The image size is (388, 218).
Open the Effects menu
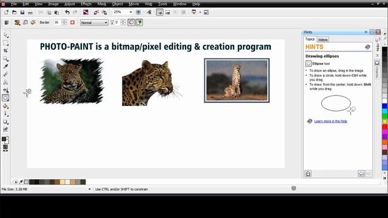click(86, 4)
